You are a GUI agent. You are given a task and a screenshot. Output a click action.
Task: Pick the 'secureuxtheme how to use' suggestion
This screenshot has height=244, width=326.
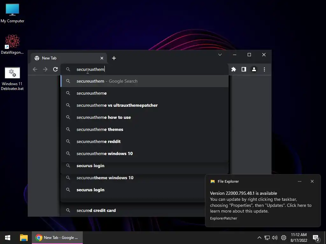pos(145,117)
